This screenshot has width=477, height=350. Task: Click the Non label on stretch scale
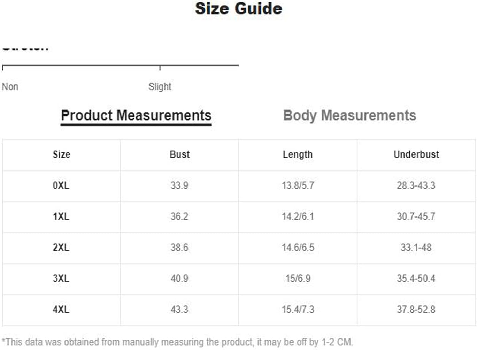pos(10,86)
